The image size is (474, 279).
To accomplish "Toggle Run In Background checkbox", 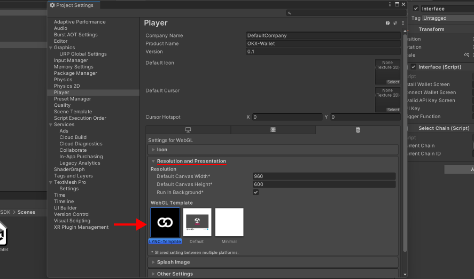I will (256, 192).
